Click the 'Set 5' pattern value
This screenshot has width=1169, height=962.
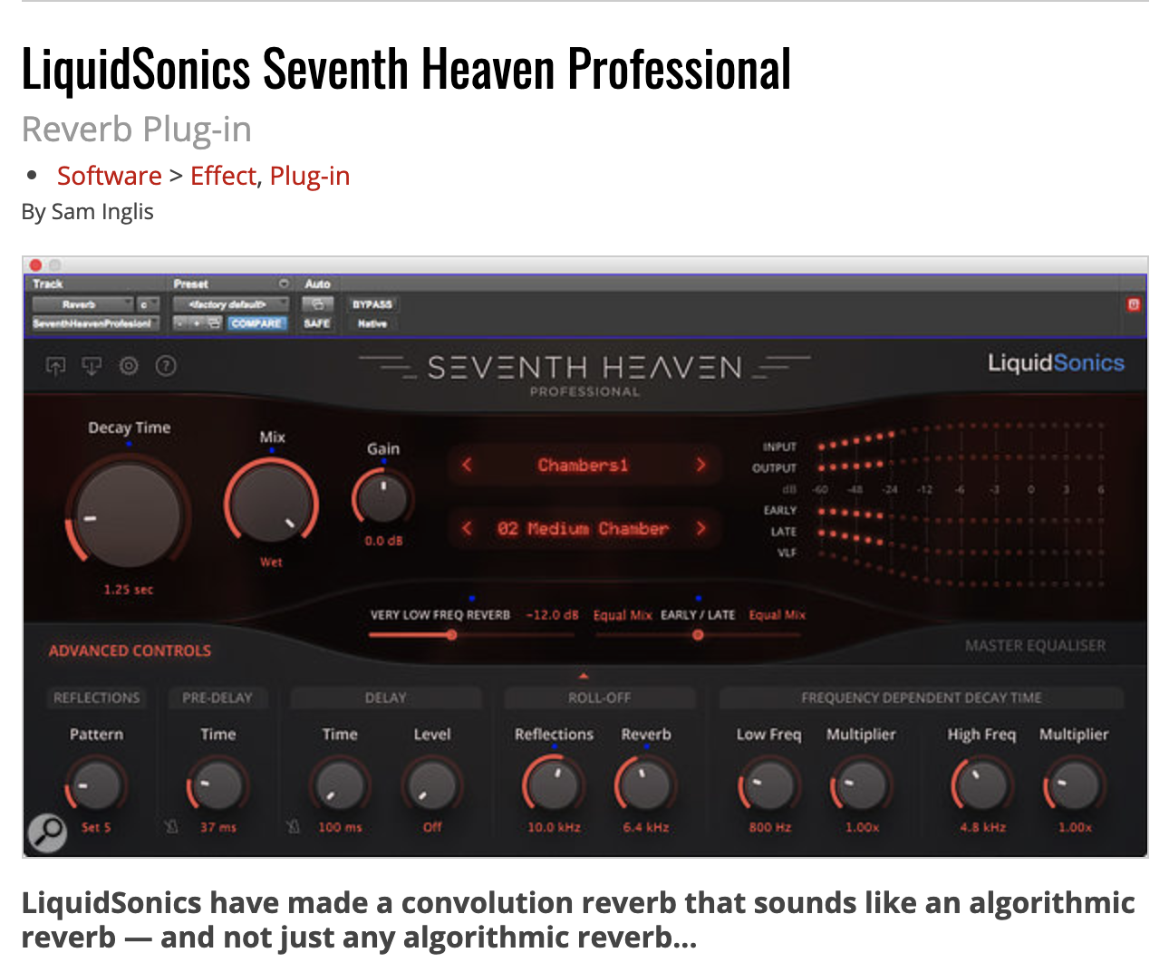point(96,827)
